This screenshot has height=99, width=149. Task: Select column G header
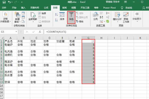coord(88,38)
